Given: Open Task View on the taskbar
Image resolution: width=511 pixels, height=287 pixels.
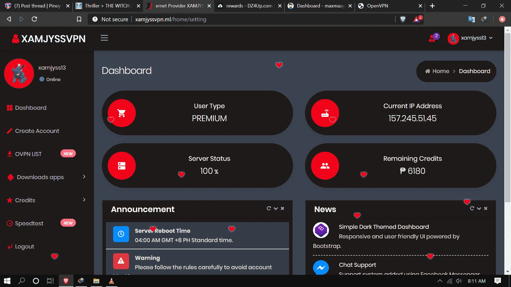Looking at the screenshot, I should [50, 281].
